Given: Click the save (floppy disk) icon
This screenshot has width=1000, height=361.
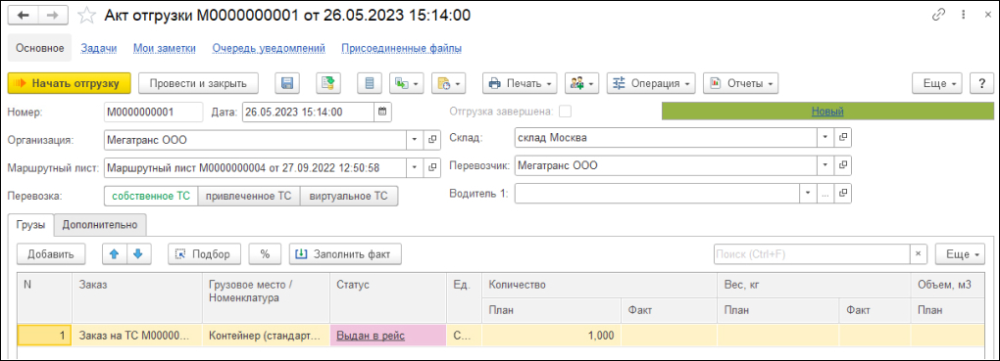Looking at the screenshot, I should point(287,83).
